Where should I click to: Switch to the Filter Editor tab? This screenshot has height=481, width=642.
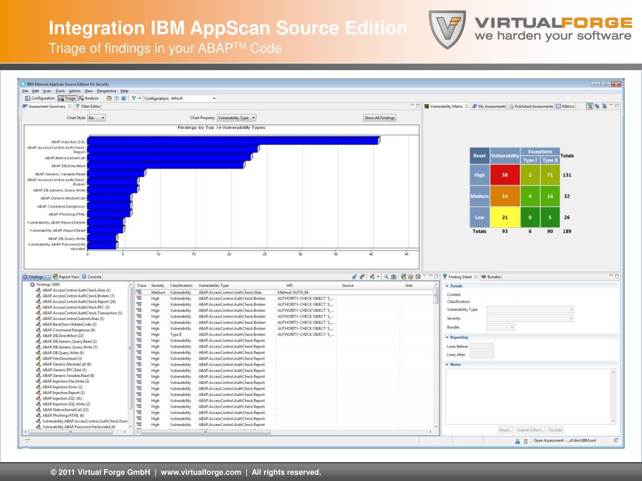pyautogui.click(x=88, y=106)
